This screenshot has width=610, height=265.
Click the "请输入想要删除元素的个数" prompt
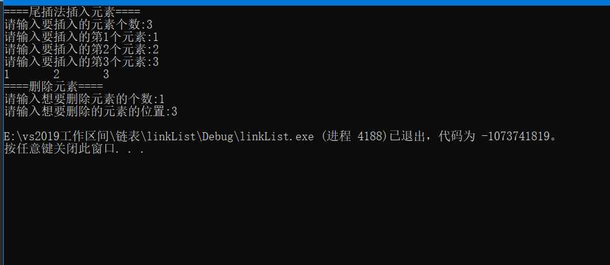(81, 99)
